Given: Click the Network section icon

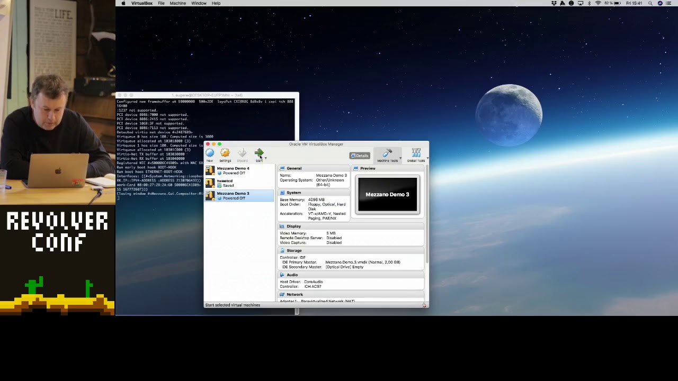Looking at the screenshot, I should pos(282,294).
